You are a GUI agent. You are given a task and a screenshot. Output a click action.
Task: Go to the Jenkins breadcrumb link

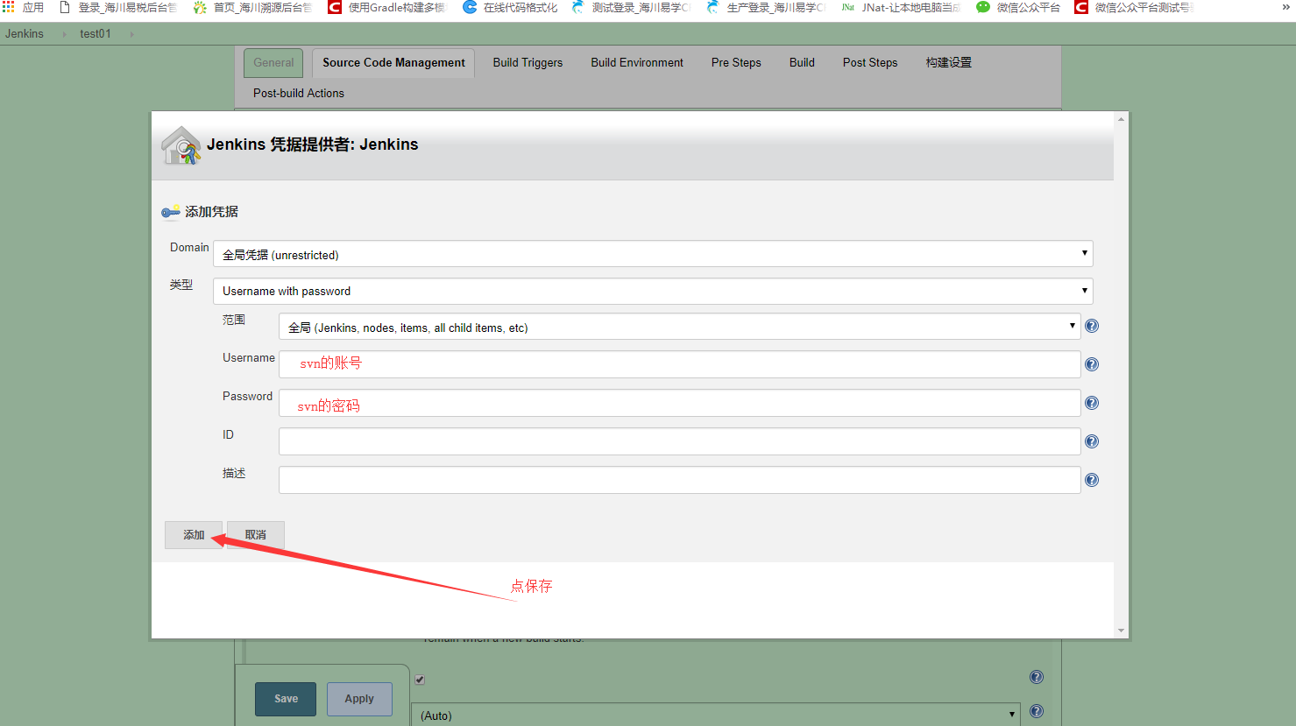25,34
